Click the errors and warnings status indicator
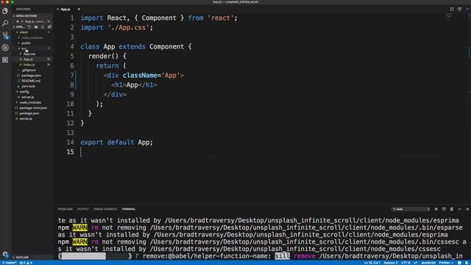 [x=26, y=263]
